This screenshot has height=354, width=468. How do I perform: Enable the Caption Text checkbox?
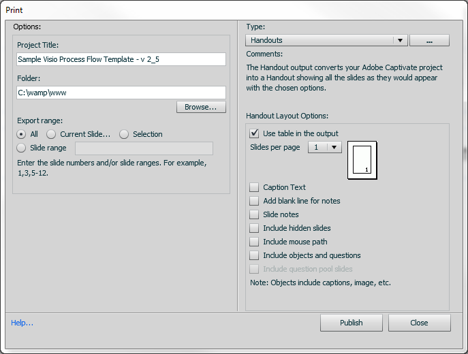[255, 187]
